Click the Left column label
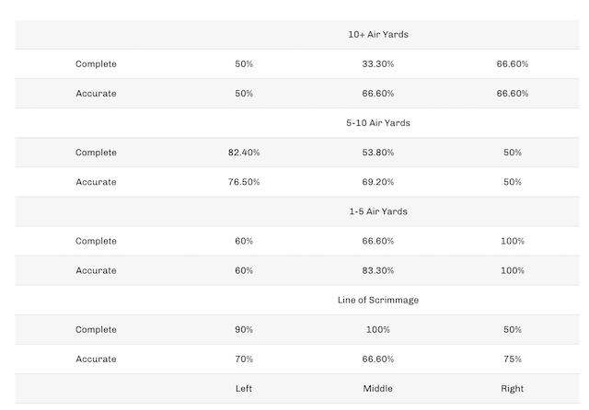This screenshot has width=589, height=410. (x=244, y=389)
